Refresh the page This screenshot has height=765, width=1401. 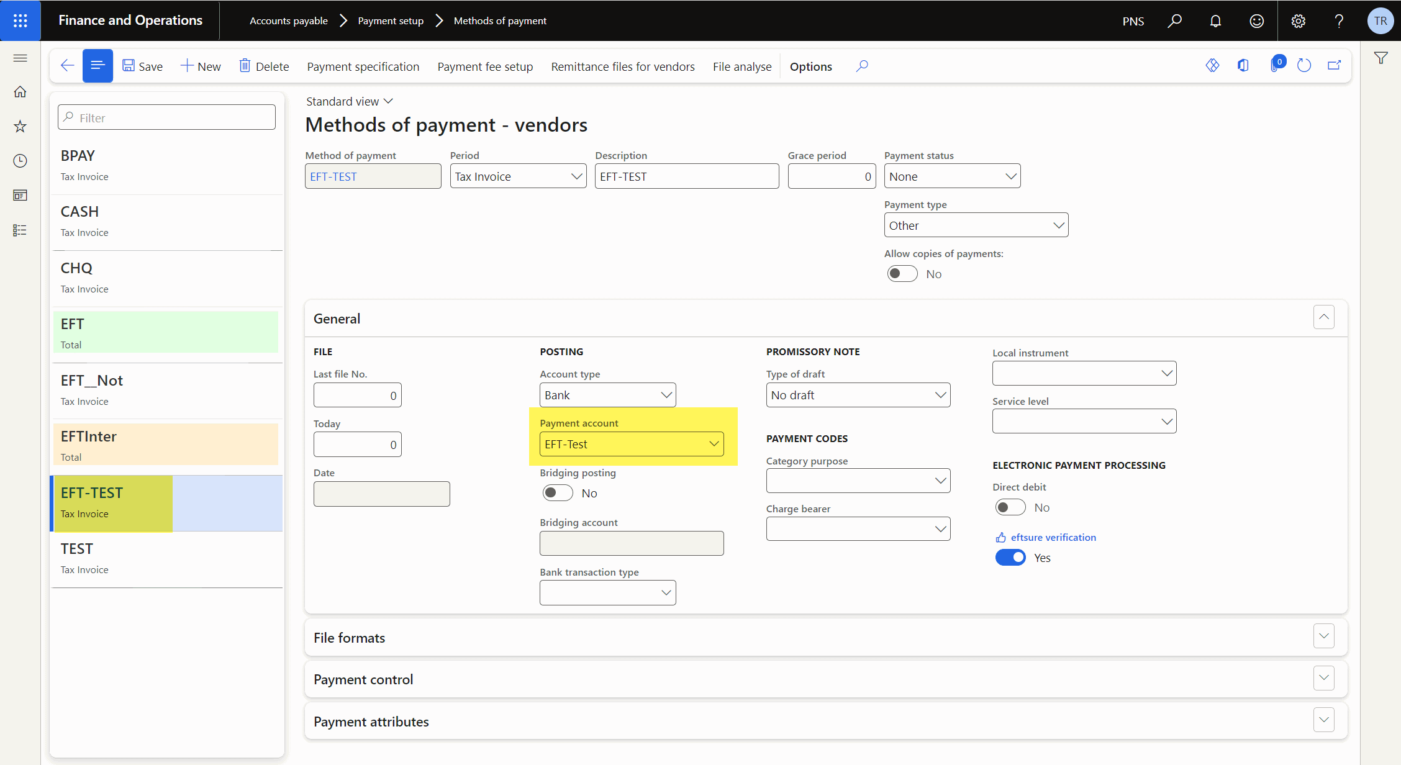[1304, 65]
